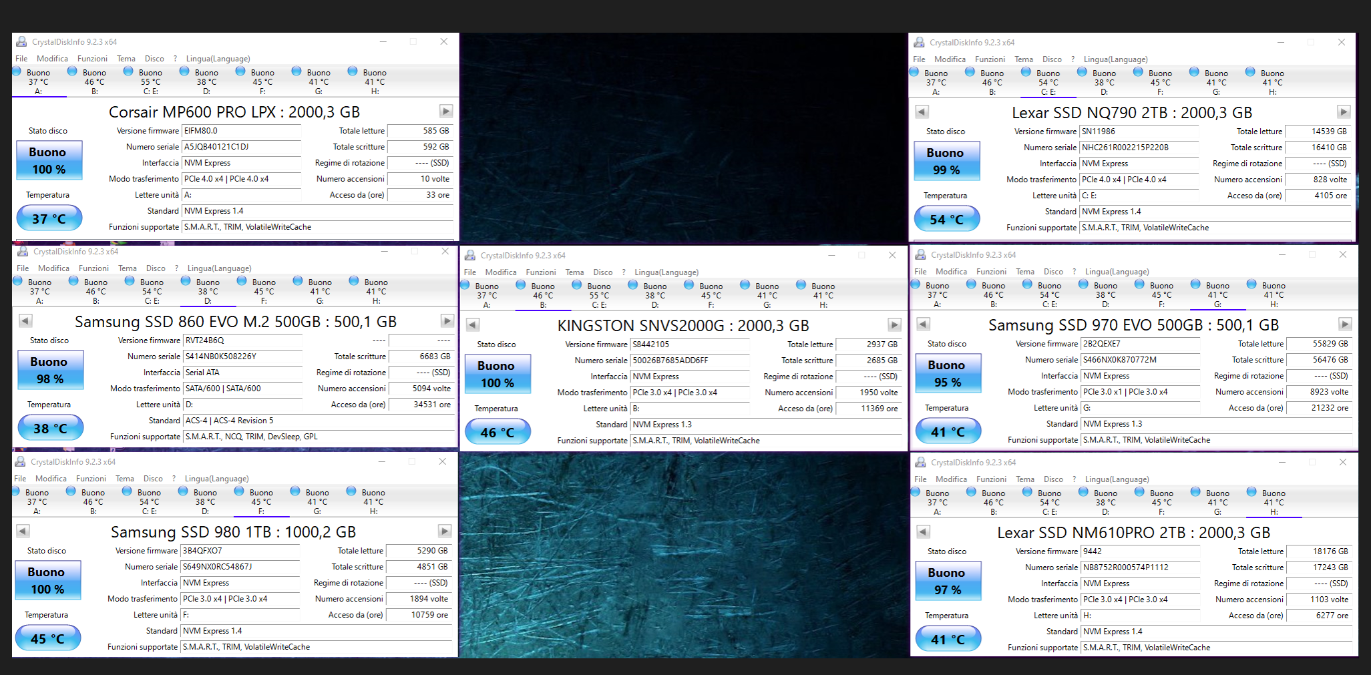Go to next disk in Samsung 860 EVO window
Image resolution: width=1371 pixels, height=675 pixels.
coord(447,320)
